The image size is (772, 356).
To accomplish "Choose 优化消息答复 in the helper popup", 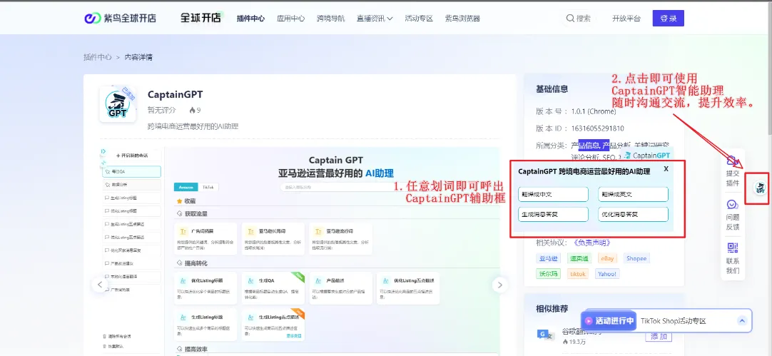I will [633, 214].
